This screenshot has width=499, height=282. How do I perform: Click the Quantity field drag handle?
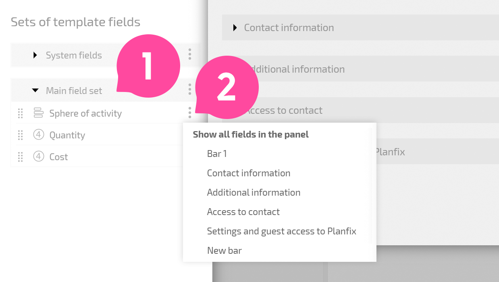[21, 135]
